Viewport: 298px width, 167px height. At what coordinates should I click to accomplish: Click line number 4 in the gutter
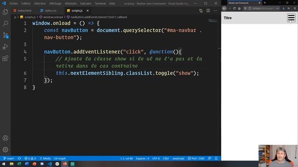pos(25,51)
